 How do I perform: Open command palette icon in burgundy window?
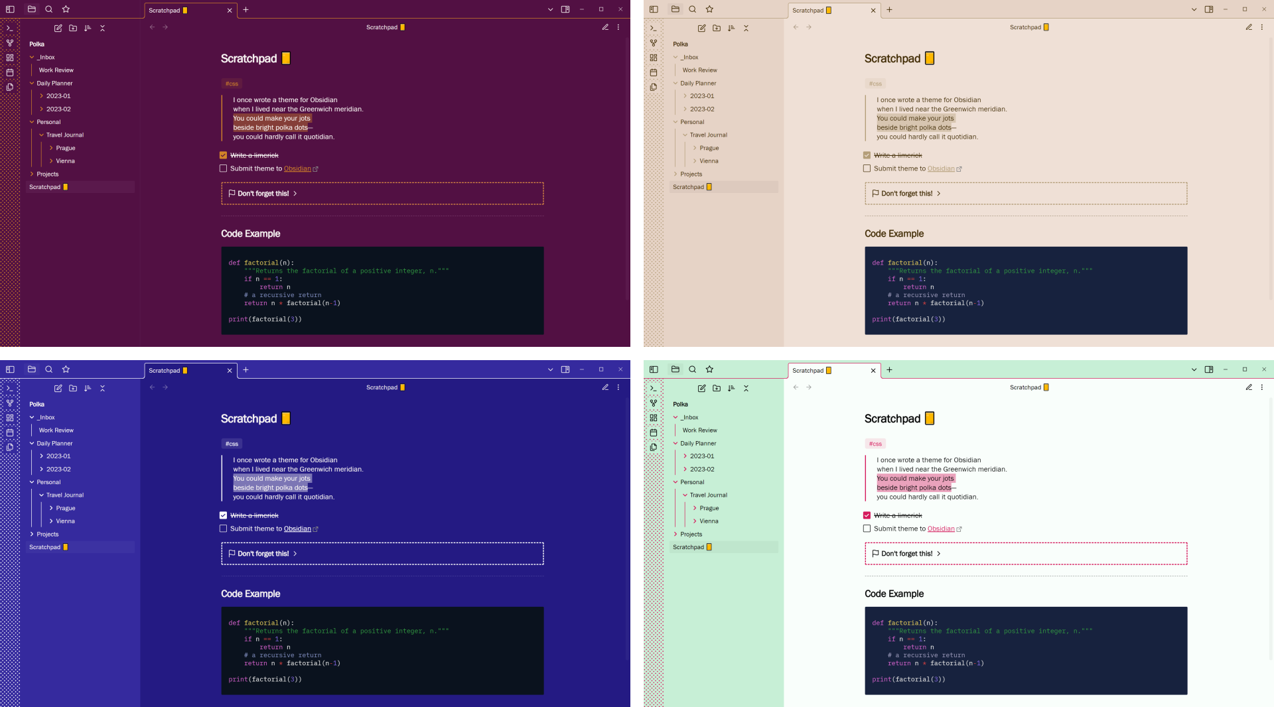[10, 29]
